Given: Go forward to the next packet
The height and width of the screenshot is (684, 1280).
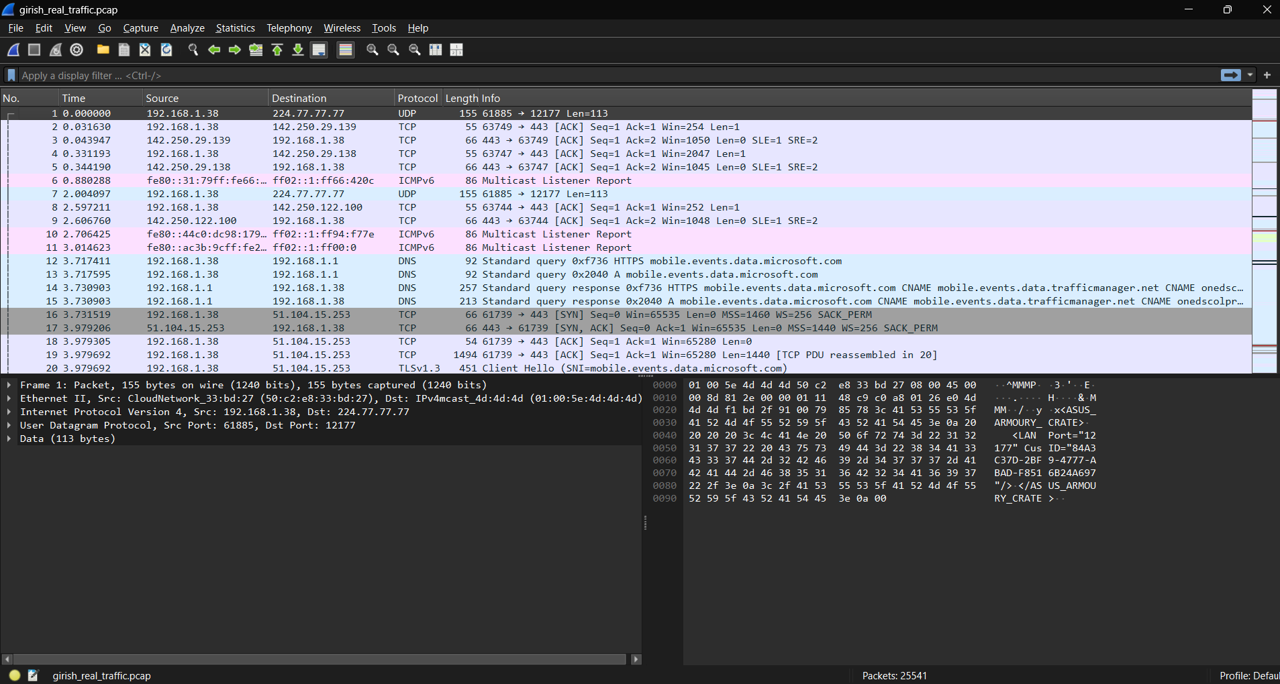Looking at the screenshot, I should pyautogui.click(x=235, y=50).
